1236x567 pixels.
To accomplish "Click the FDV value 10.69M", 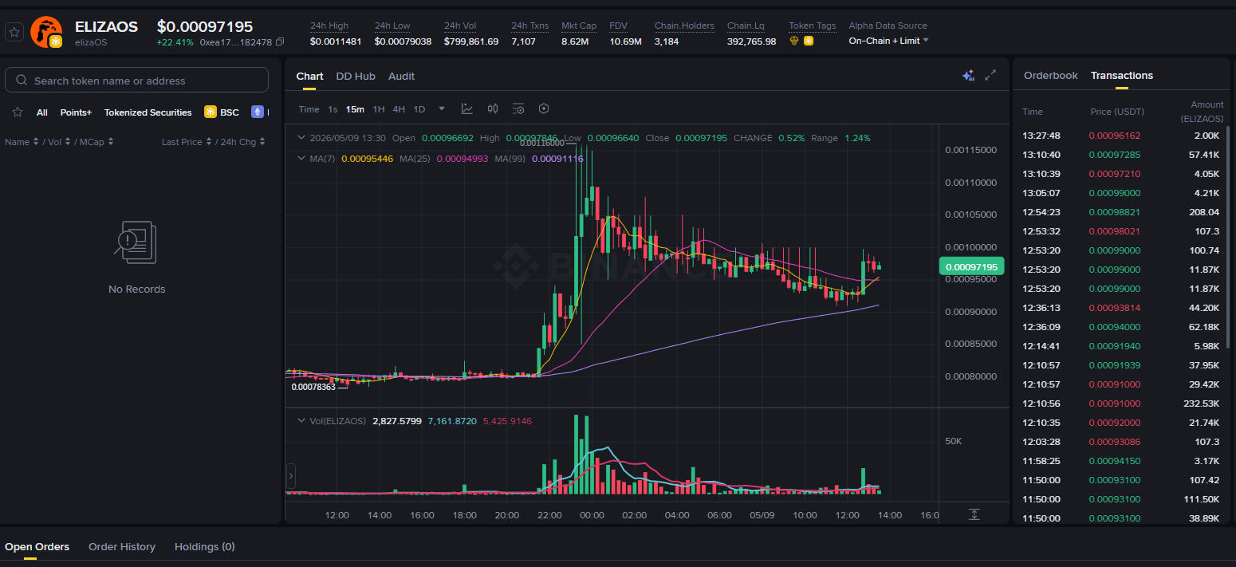I will pos(625,41).
